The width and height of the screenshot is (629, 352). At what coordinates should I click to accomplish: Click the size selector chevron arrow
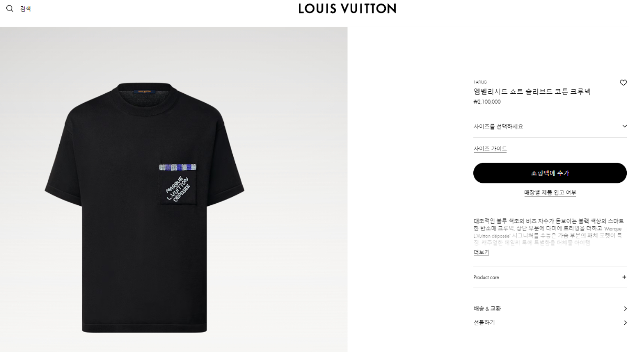pos(624,126)
